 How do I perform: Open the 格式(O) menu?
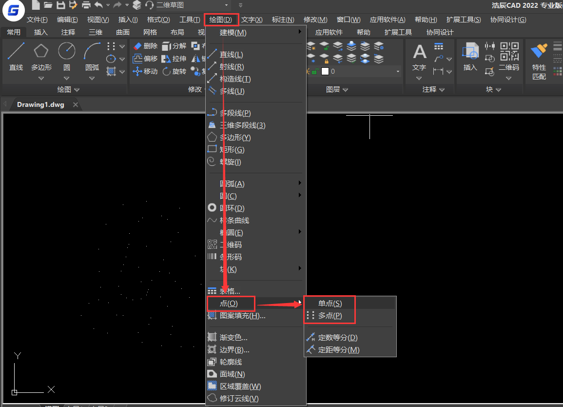tap(158, 20)
